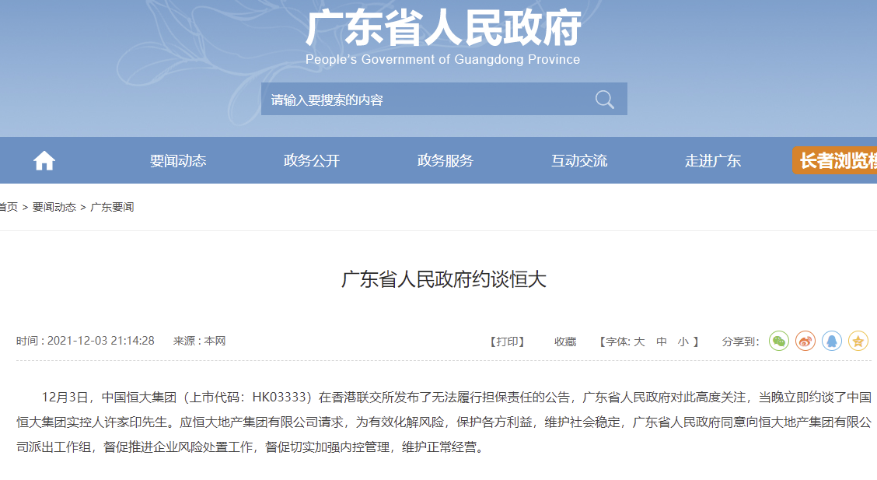Image resolution: width=877 pixels, height=480 pixels.
Task: Share to QZone star icon
Action: click(858, 342)
